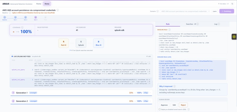Open the yellow asterisk side widget
237x112 pixels.
point(234,37)
